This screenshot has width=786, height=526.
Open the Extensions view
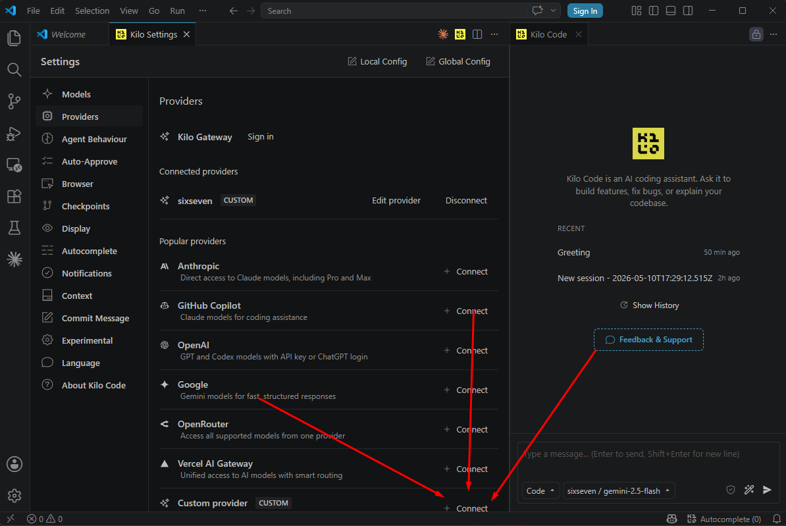14,196
